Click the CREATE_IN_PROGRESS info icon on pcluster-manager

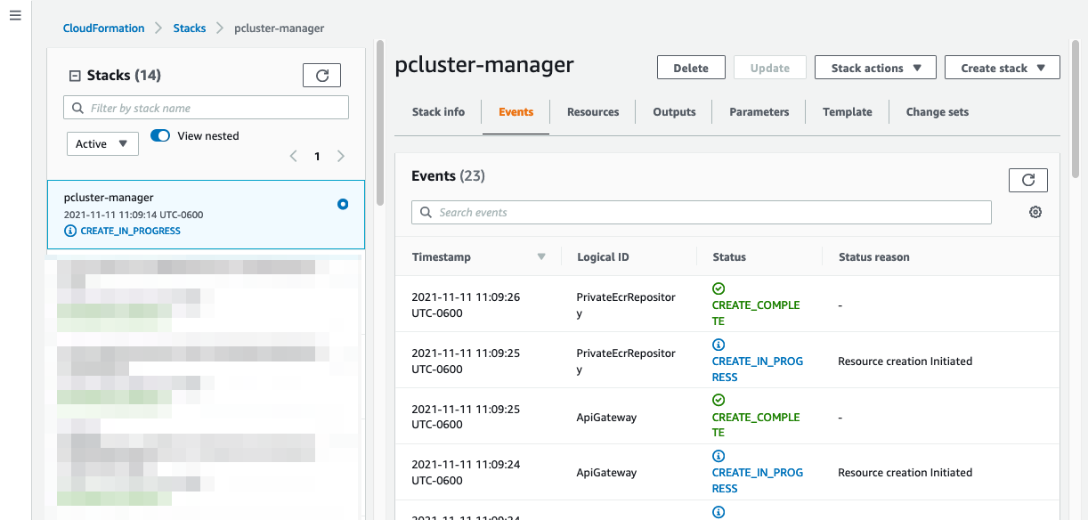71,231
